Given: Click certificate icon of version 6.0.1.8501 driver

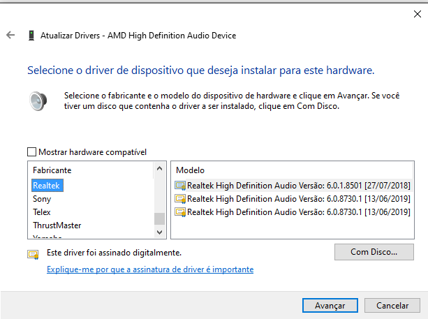Looking at the screenshot, I should 180,186.
